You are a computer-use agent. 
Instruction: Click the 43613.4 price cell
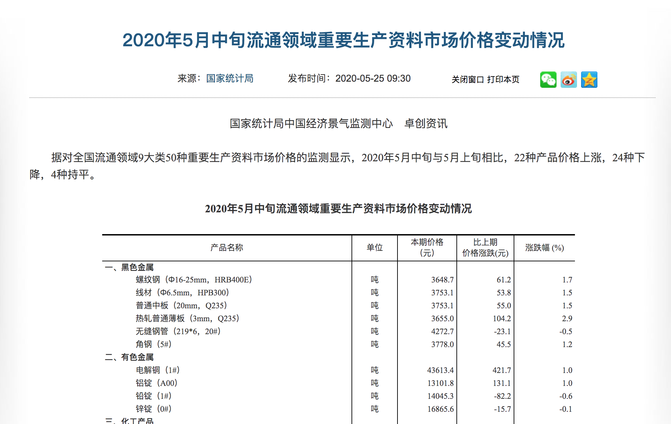(440, 370)
